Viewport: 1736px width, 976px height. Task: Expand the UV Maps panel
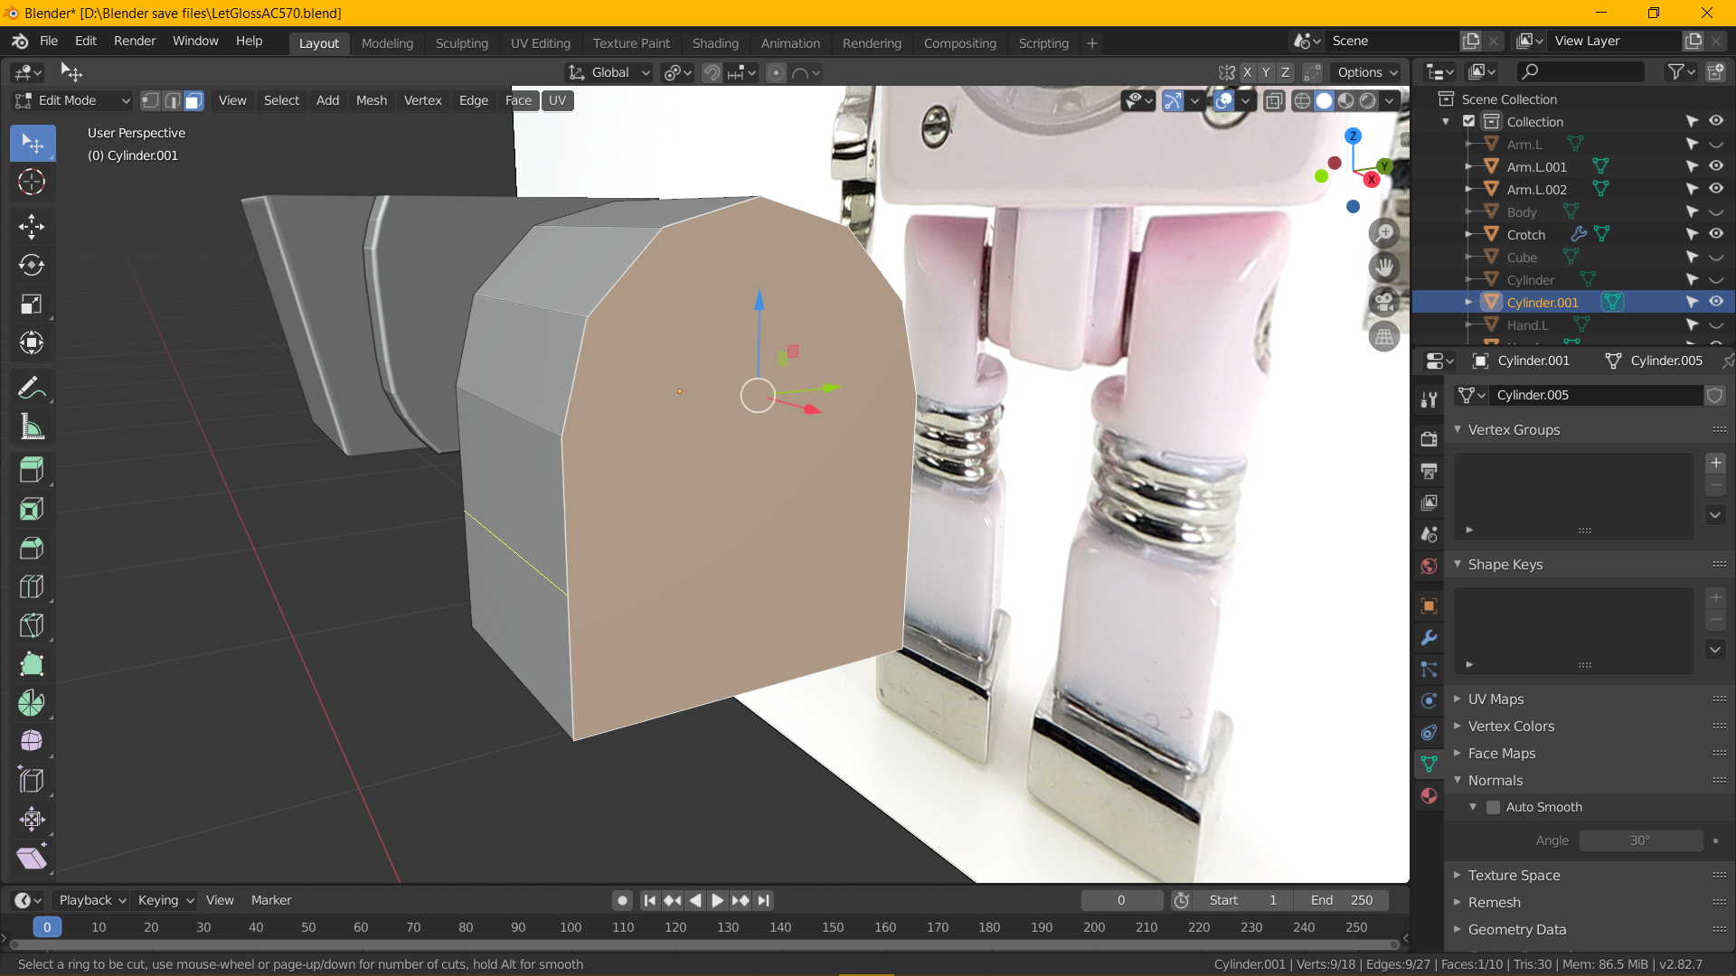1495,699
